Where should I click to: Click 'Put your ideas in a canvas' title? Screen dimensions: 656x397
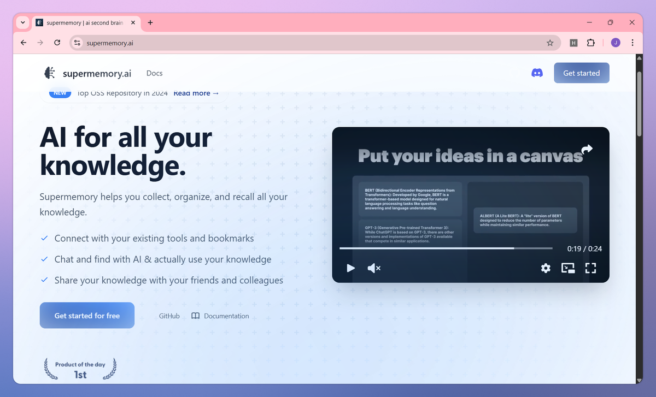coord(470,156)
